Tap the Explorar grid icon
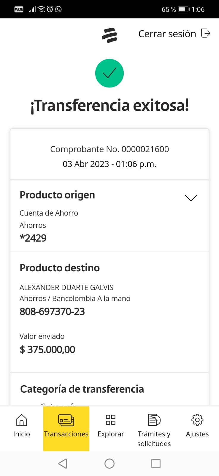The height and width of the screenshot is (476, 219). click(x=111, y=420)
